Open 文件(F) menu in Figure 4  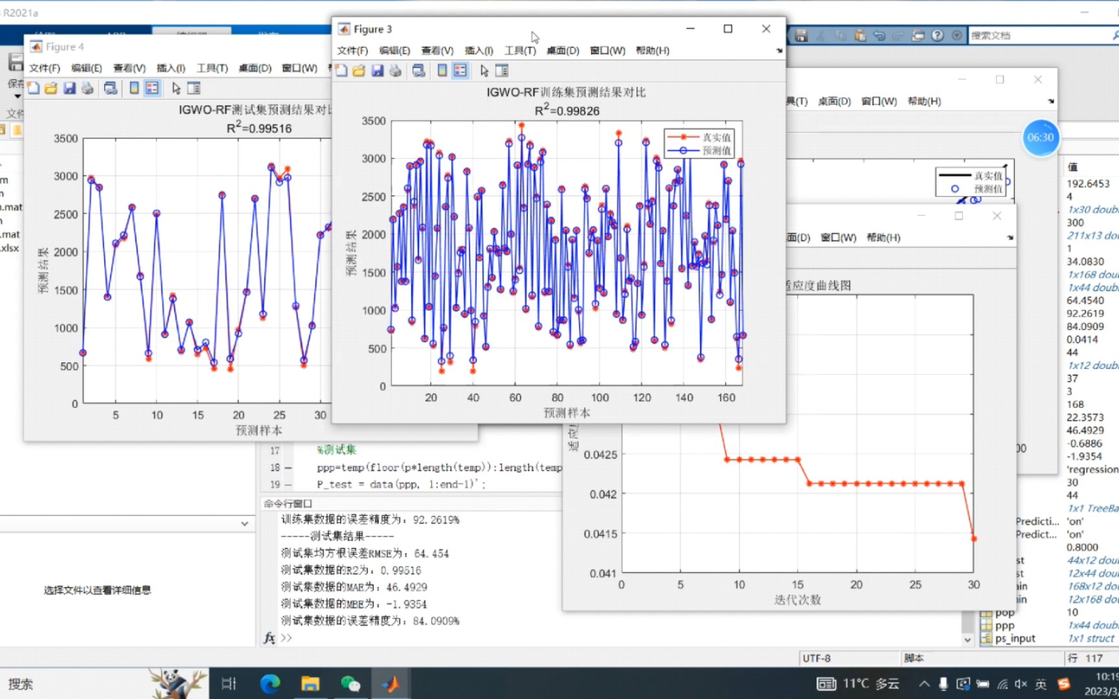tap(44, 68)
